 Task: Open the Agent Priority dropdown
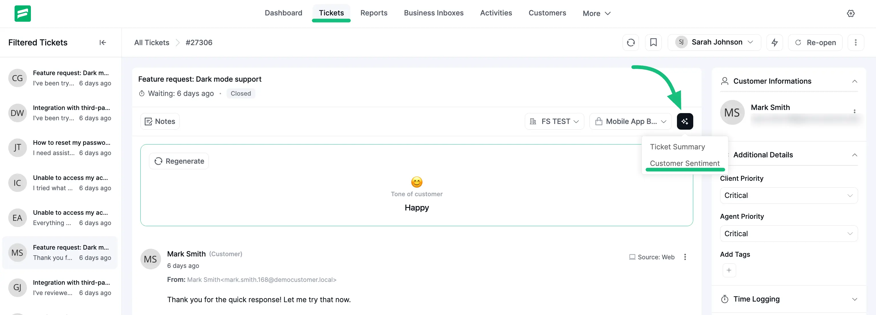tap(788, 234)
